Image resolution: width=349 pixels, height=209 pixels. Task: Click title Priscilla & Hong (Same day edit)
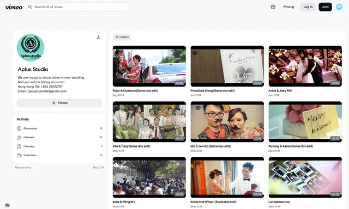213,90
